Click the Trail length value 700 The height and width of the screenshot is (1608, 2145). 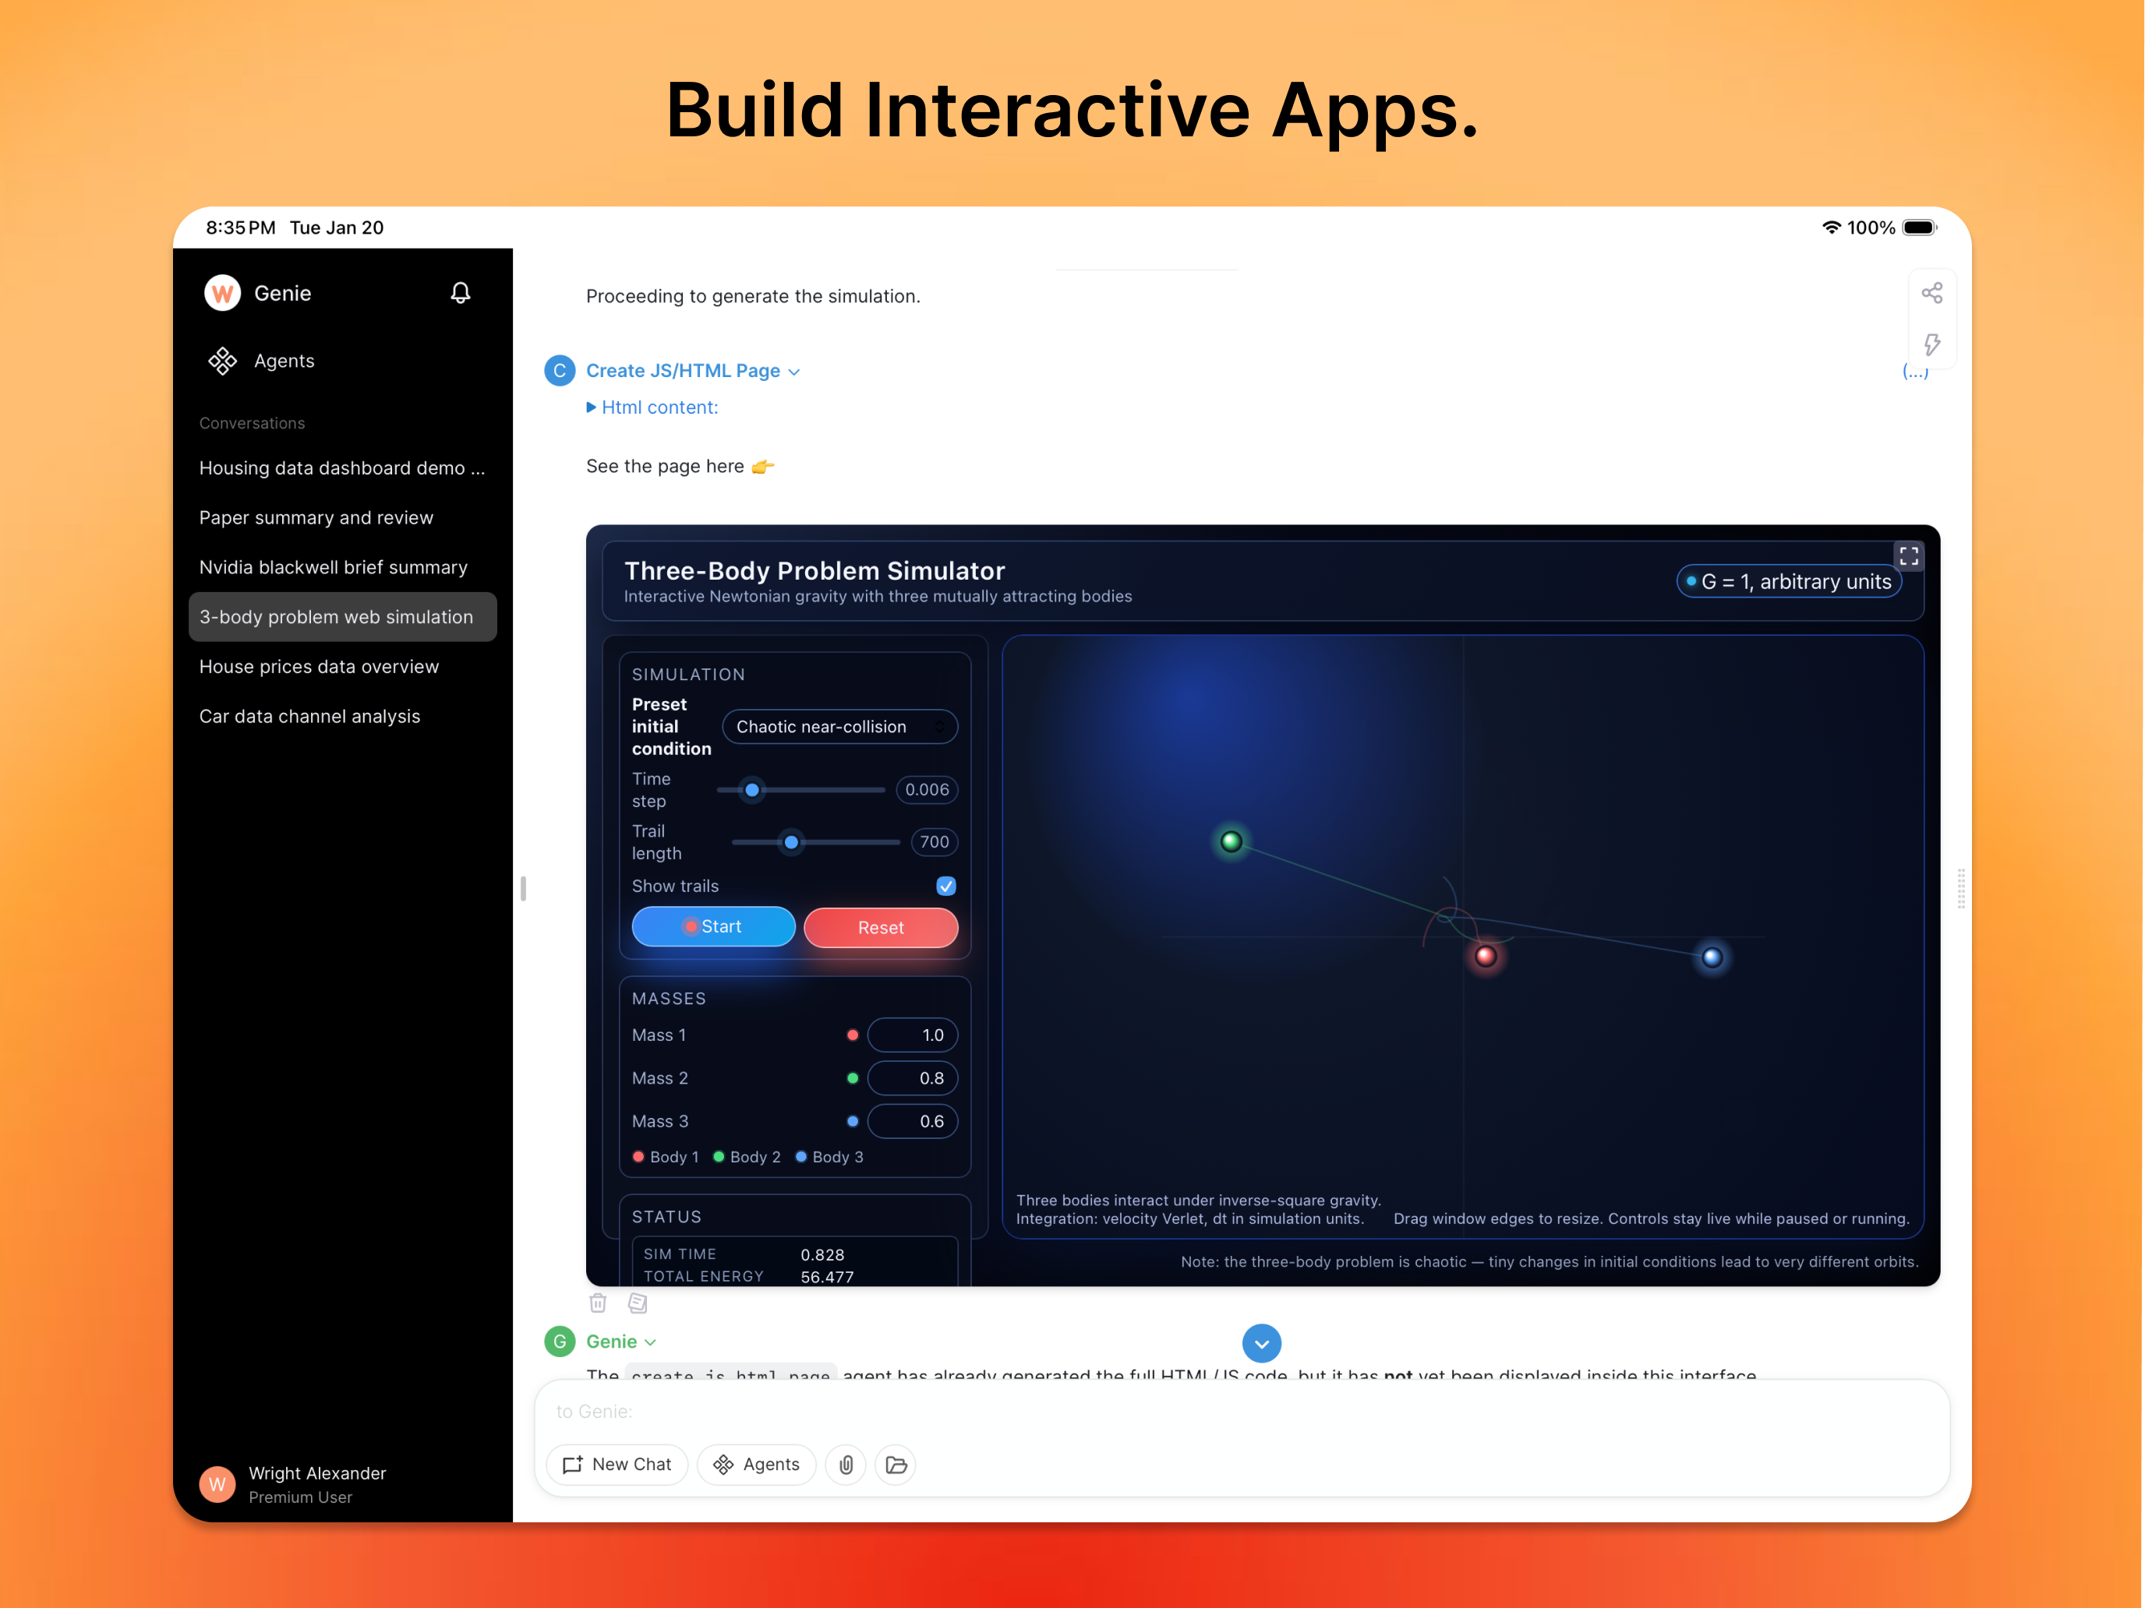coord(934,842)
